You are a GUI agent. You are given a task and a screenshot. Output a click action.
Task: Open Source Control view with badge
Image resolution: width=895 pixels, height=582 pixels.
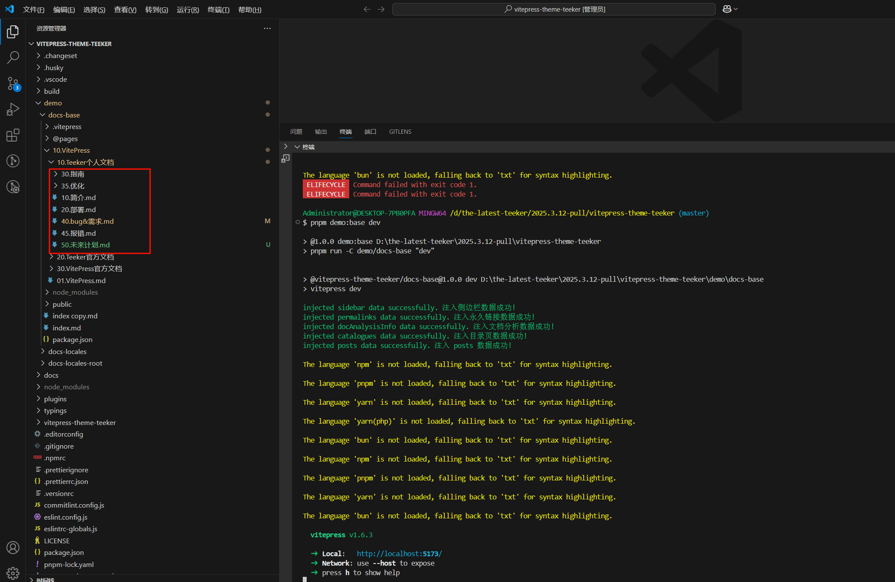click(x=13, y=83)
